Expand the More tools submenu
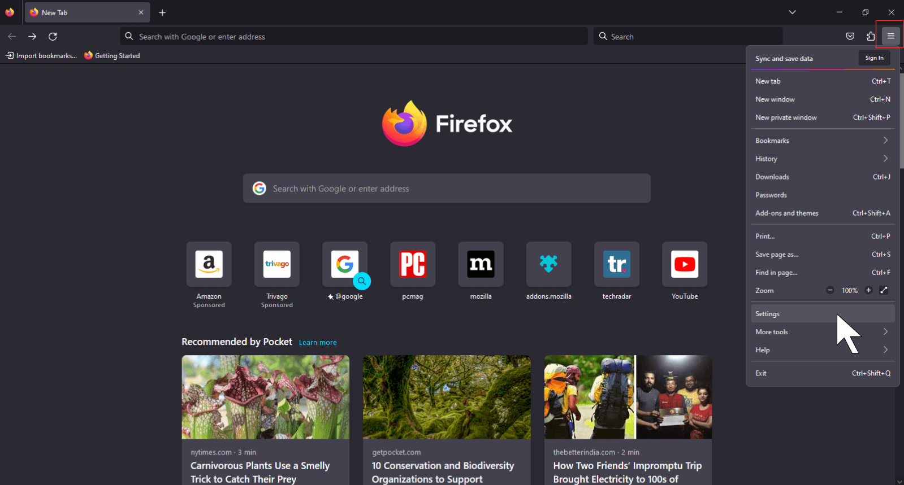 point(823,331)
